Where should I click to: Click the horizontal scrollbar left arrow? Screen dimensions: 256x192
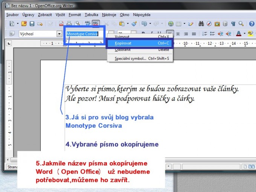[8, 160]
